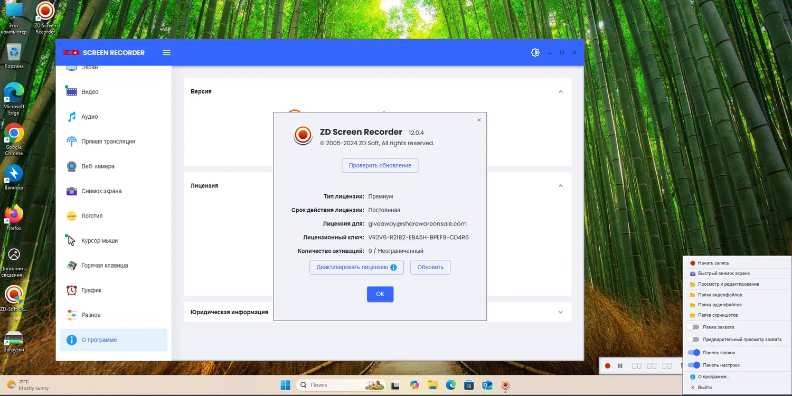Open Папка аудиофайлов from tray menu
792x396 pixels.
click(x=737, y=305)
